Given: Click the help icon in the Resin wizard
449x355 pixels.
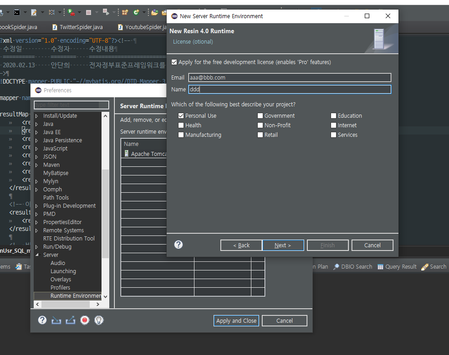Looking at the screenshot, I should (x=179, y=245).
